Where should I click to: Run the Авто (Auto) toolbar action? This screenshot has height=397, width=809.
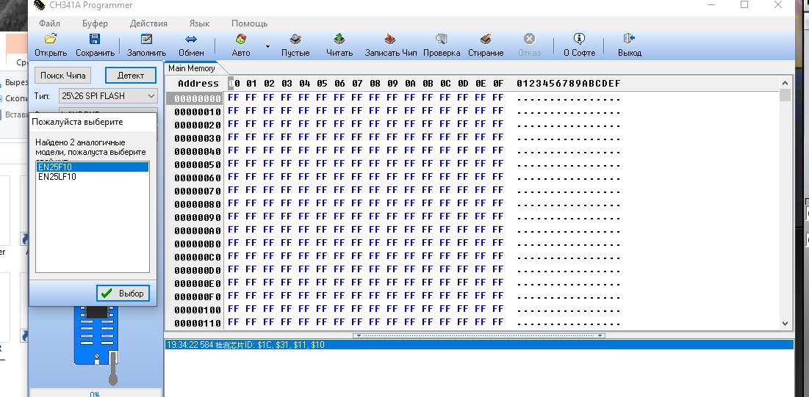(240, 40)
